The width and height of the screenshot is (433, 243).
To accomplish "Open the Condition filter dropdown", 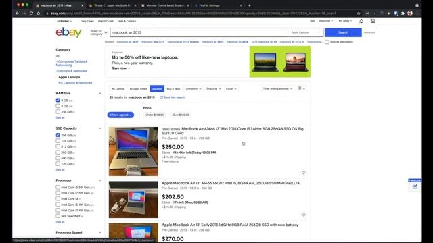I will pyautogui.click(x=193, y=88).
